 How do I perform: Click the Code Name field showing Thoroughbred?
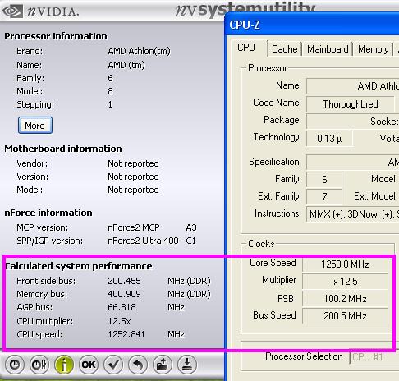[351, 104]
